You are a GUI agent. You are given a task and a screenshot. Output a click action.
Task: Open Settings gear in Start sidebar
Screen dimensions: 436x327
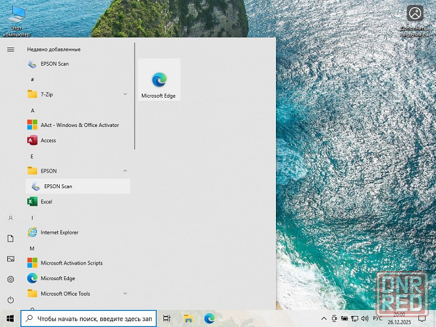10,279
